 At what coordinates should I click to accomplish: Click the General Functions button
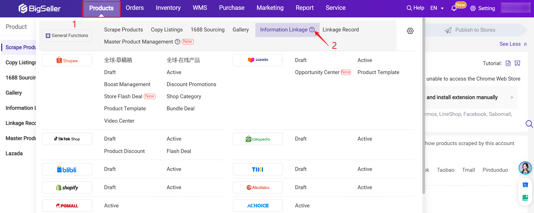(67, 36)
